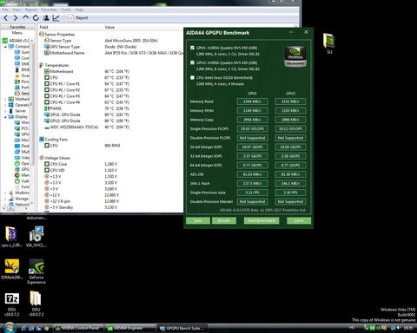Click the Results button in benchmark dialog
Image resolution: width=417 pixels, height=333 pixels.
tap(224, 220)
